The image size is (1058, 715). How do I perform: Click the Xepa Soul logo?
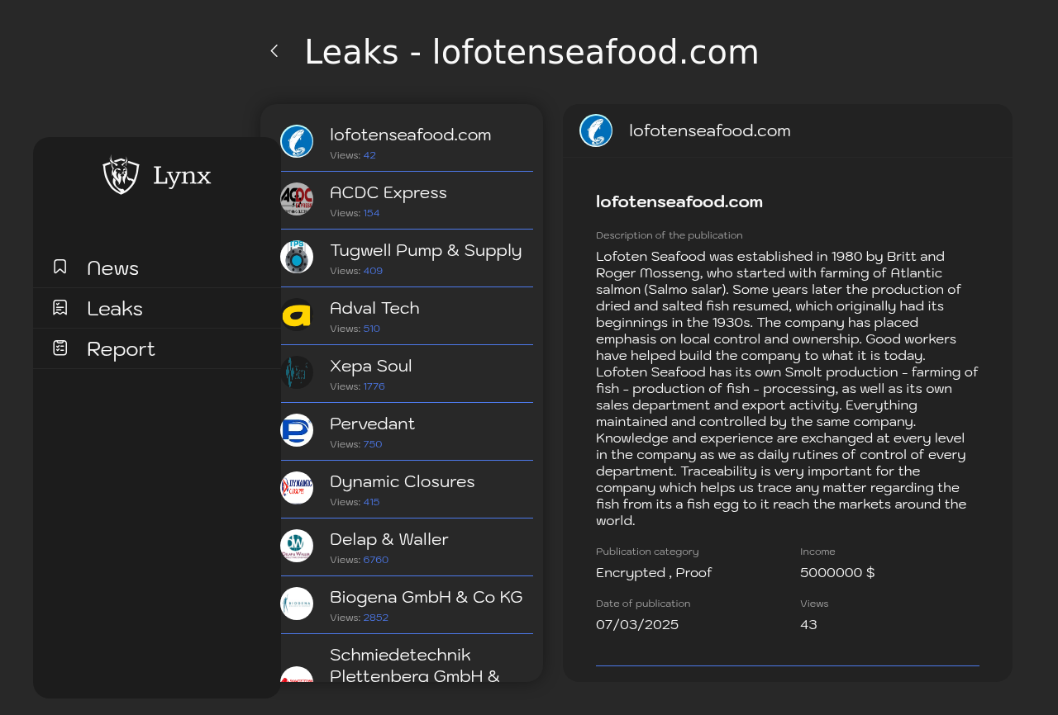(x=297, y=372)
